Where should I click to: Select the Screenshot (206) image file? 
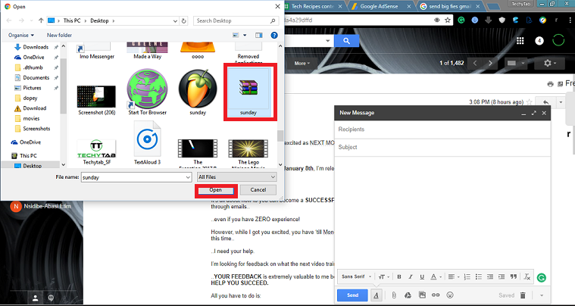coord(97,100)
